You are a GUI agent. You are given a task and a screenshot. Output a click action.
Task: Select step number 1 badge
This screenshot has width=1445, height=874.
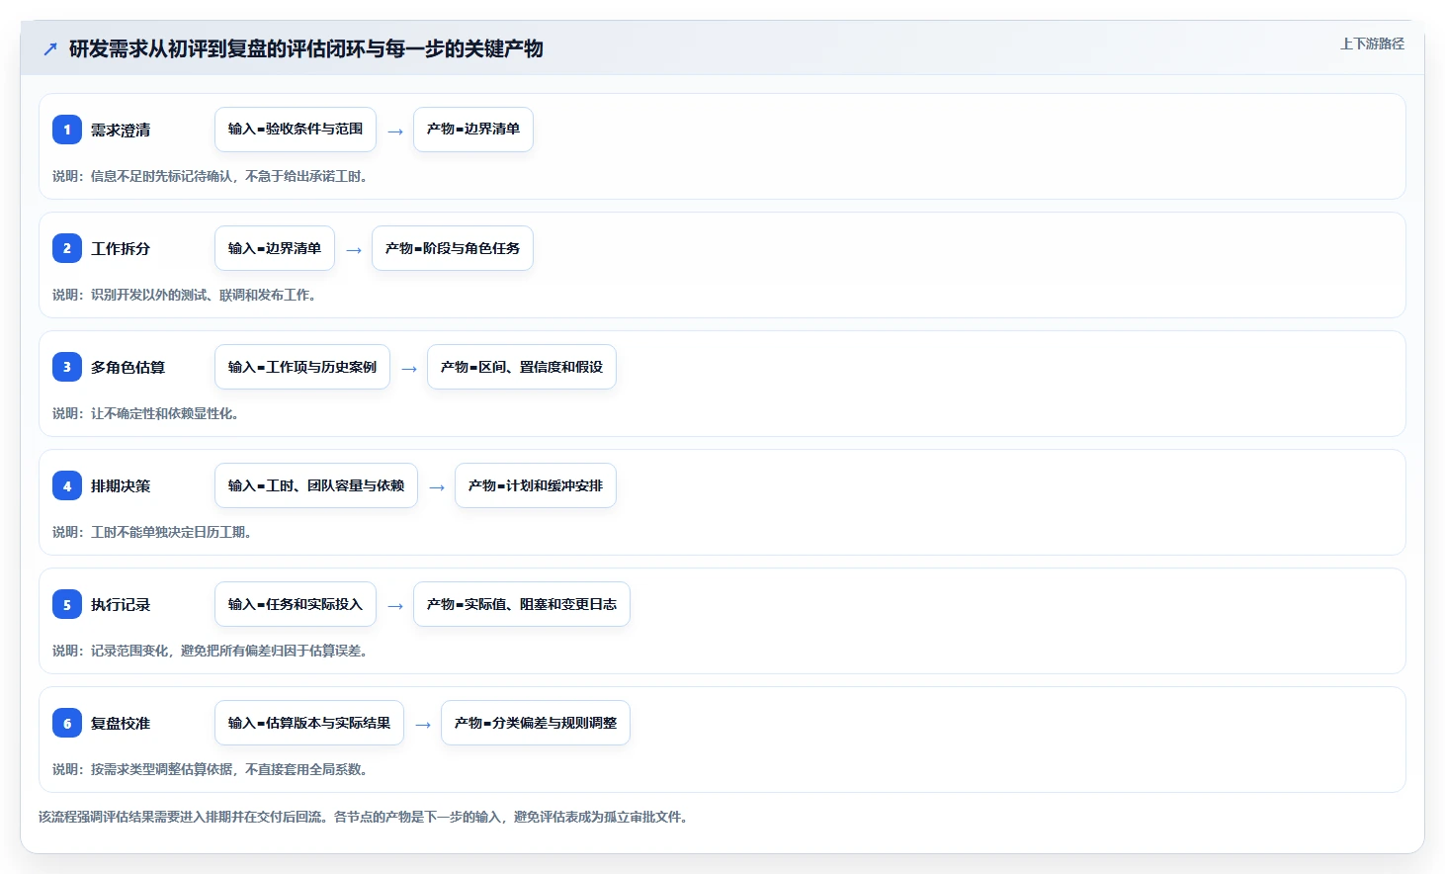tap(67, 130)
